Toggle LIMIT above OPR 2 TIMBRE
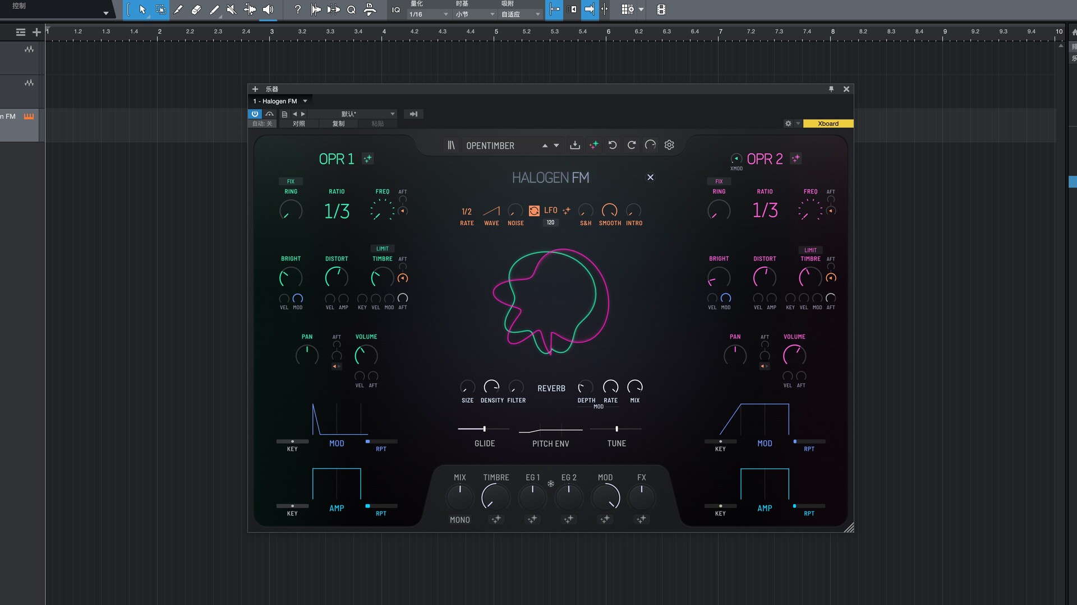1077x605 pixels. (x=811, y=250)
